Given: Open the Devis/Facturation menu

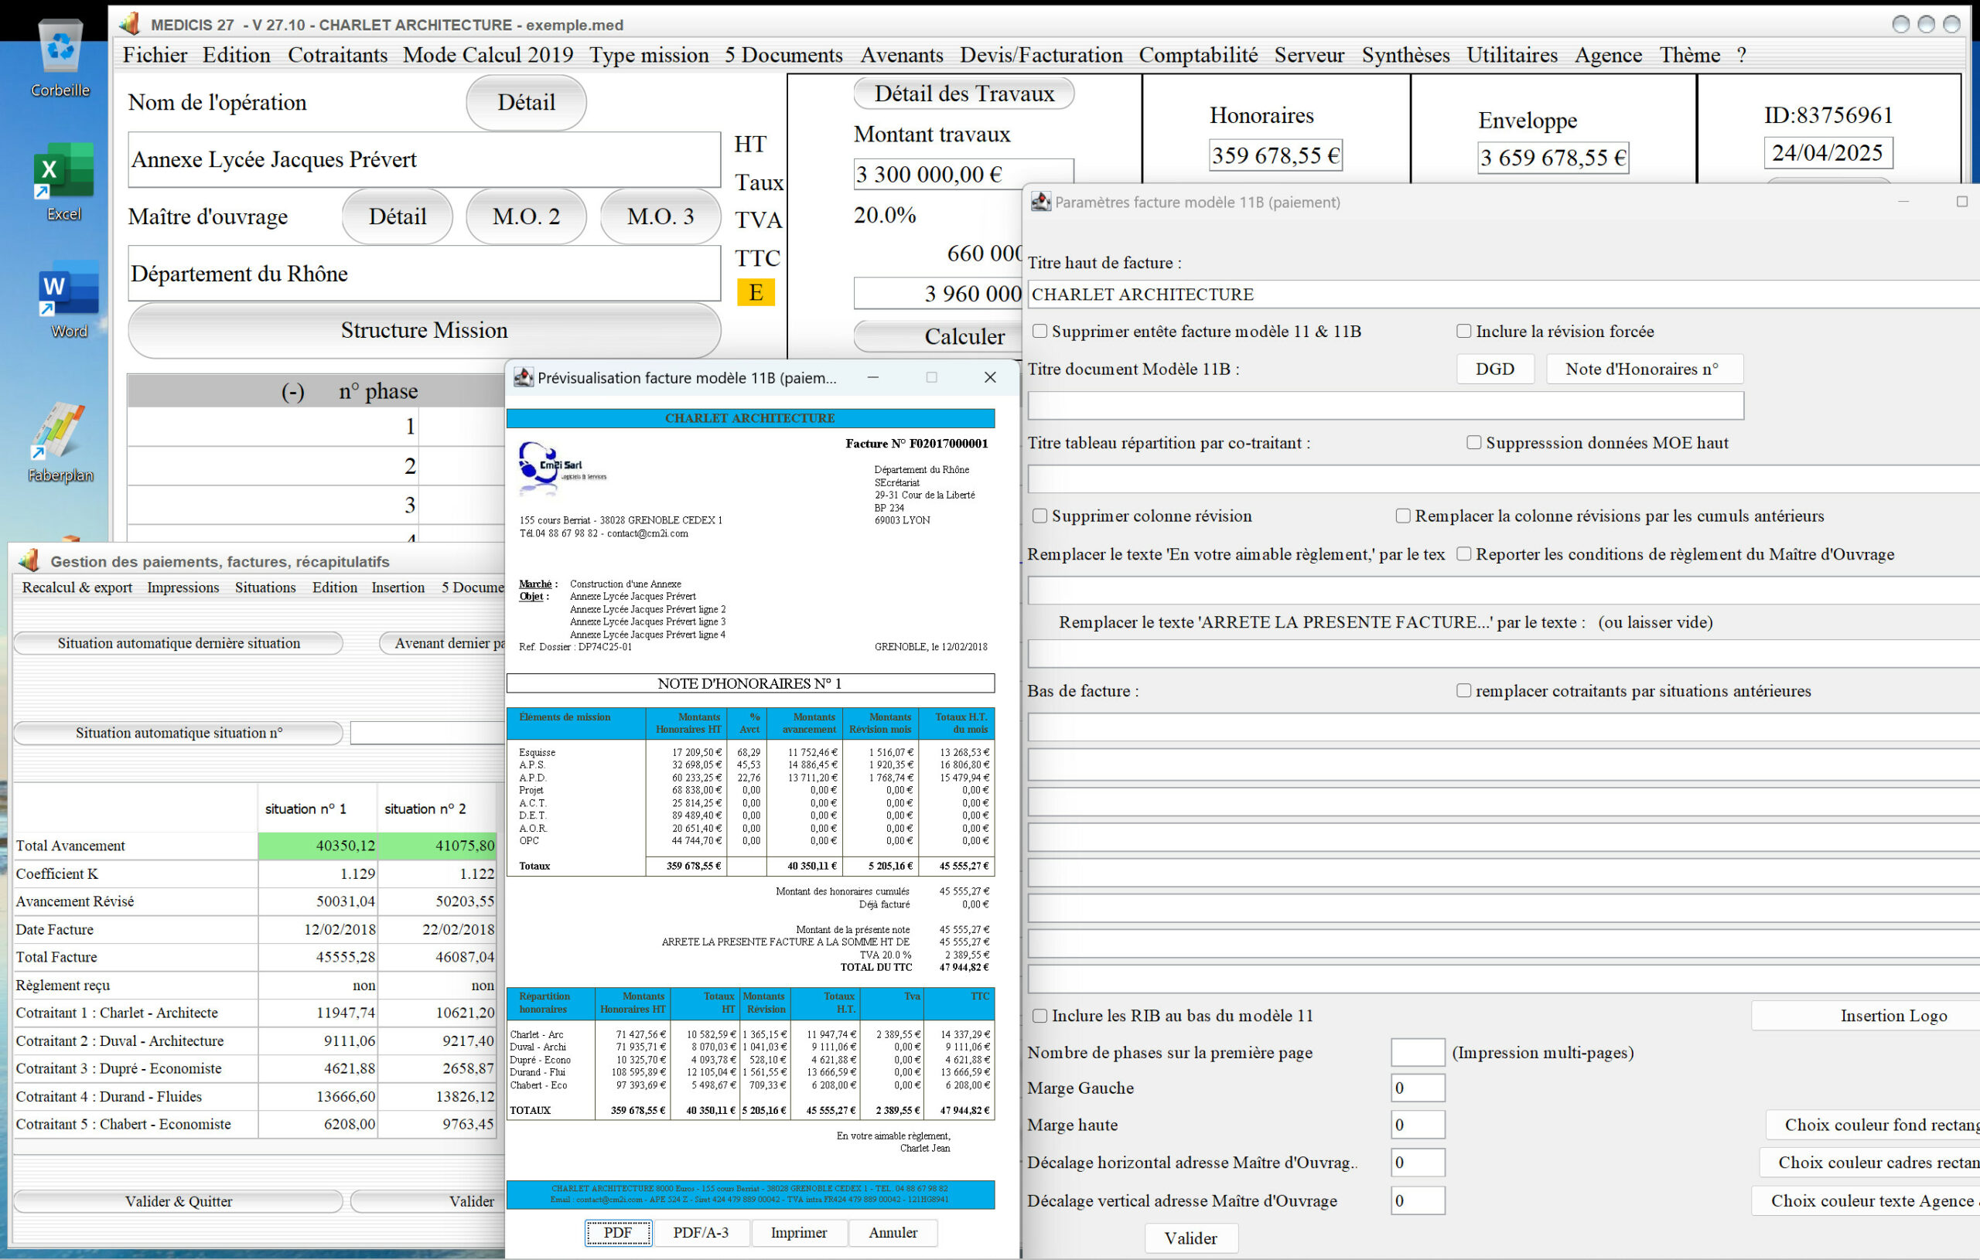Looking at the screenshot, I should click(1041, 55).
